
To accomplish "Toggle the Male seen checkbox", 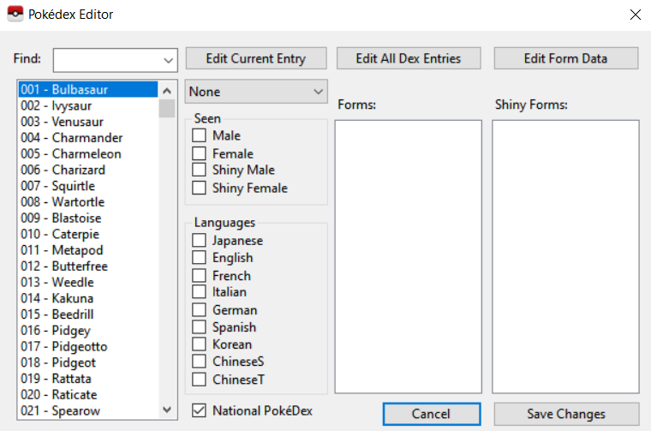I will 199,135.
